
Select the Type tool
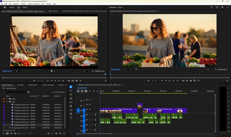pos(71,118)
